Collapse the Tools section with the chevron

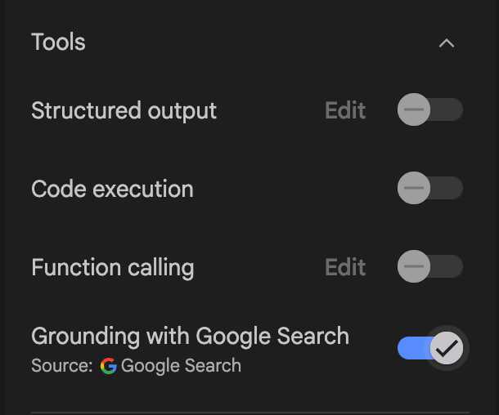447,43
